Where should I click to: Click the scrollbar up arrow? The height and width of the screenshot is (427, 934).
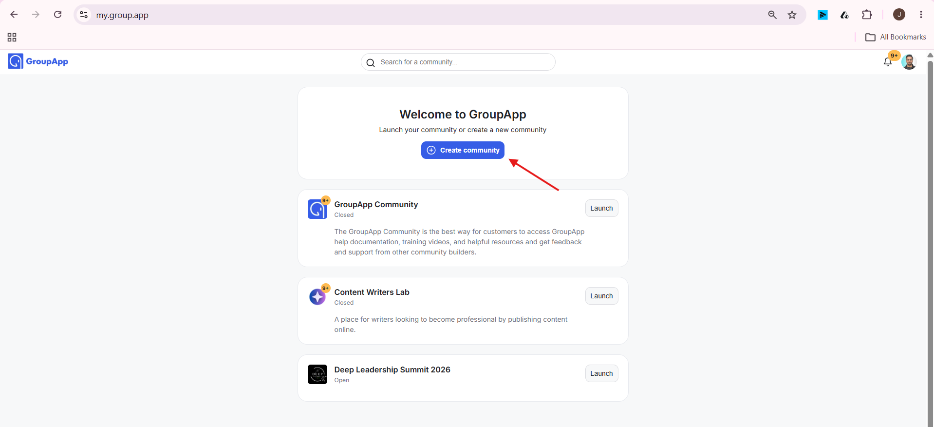pyautogui.click(x=930, y=55)
